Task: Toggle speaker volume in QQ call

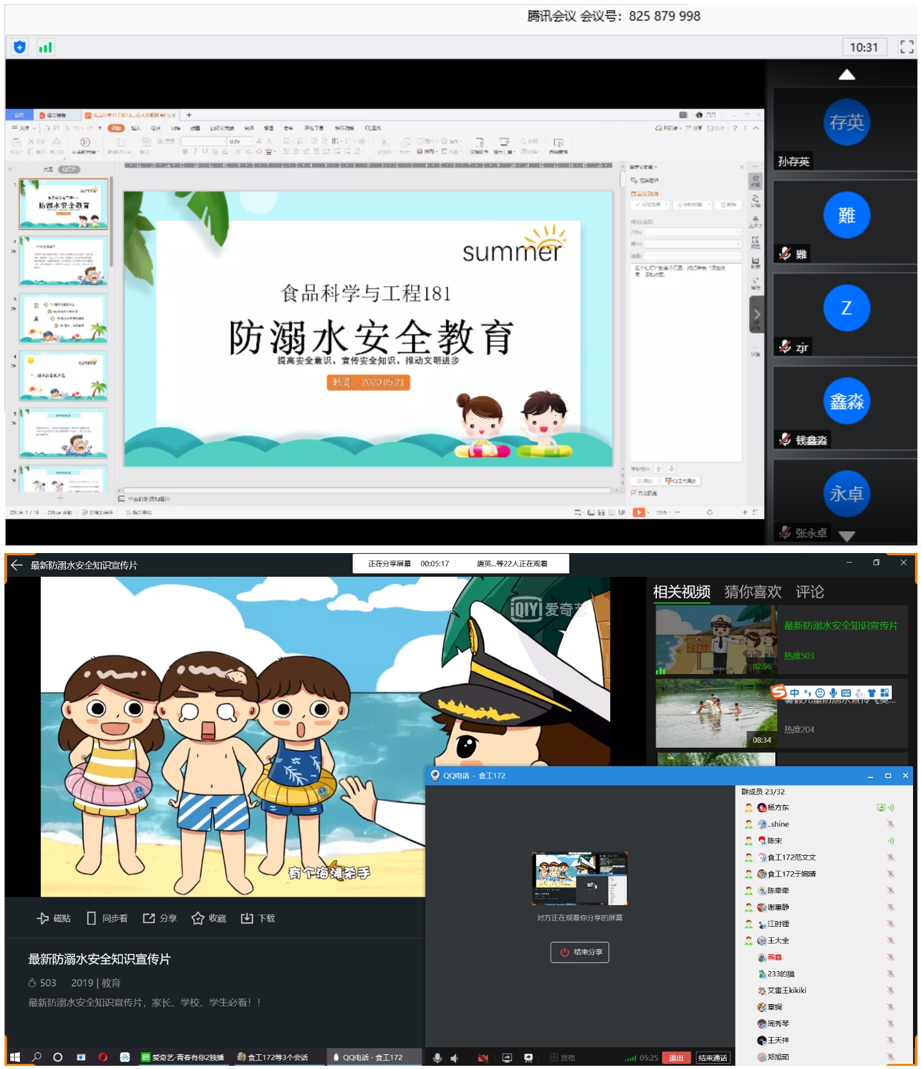Action: tap(455, 1057)
